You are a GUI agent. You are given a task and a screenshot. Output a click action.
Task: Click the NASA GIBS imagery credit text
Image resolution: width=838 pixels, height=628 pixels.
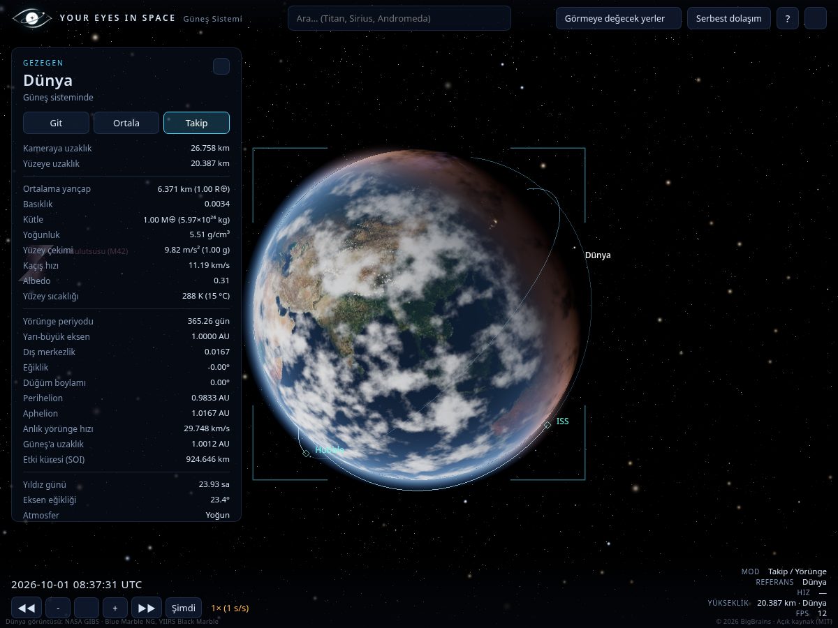point(112,621)
